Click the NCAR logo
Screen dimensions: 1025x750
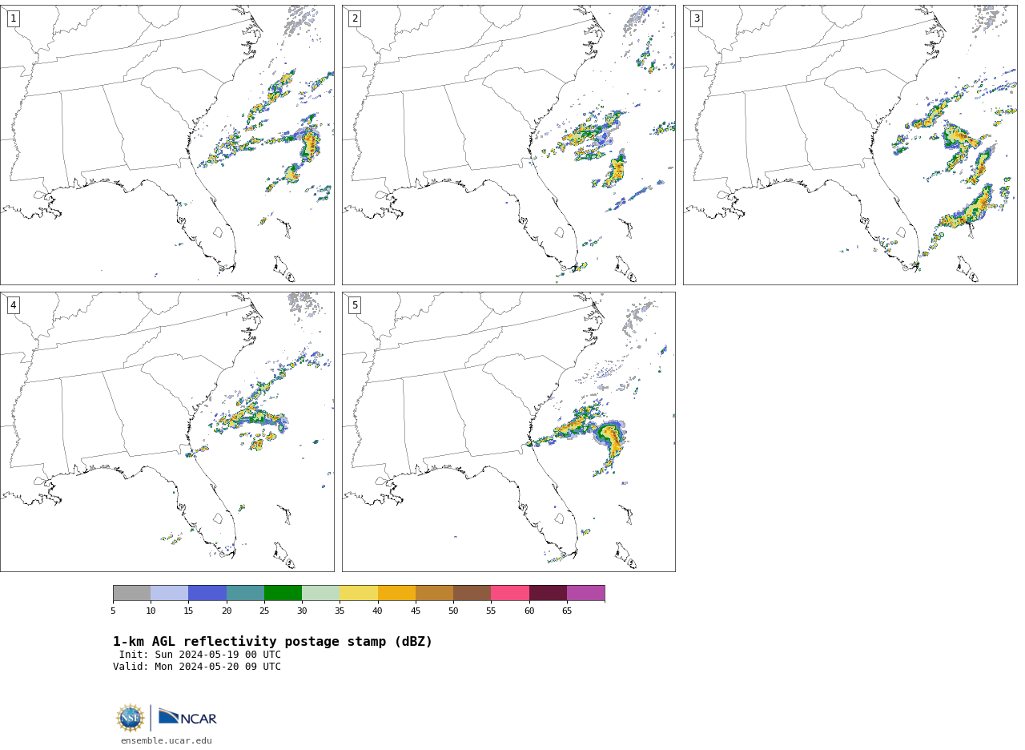click(187, 718)
